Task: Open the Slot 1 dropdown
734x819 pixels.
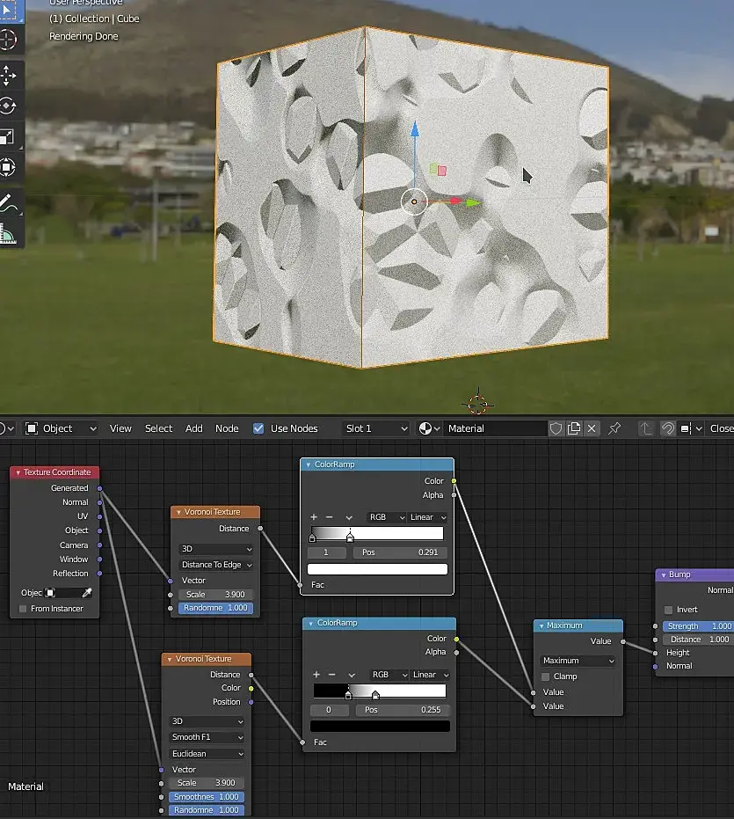Action: click(x=376, y=428)
